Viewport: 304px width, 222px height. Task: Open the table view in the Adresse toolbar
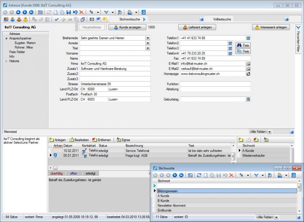click(x=40, y=12)
